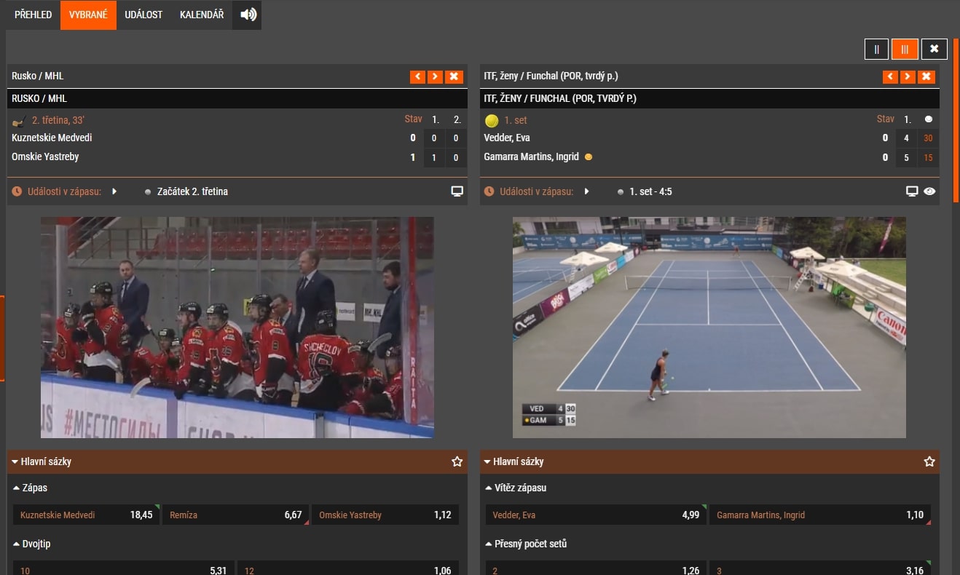Click the hockey stick sport icon
The width and height of the screenshot is (960, 575).
point(19,121)
